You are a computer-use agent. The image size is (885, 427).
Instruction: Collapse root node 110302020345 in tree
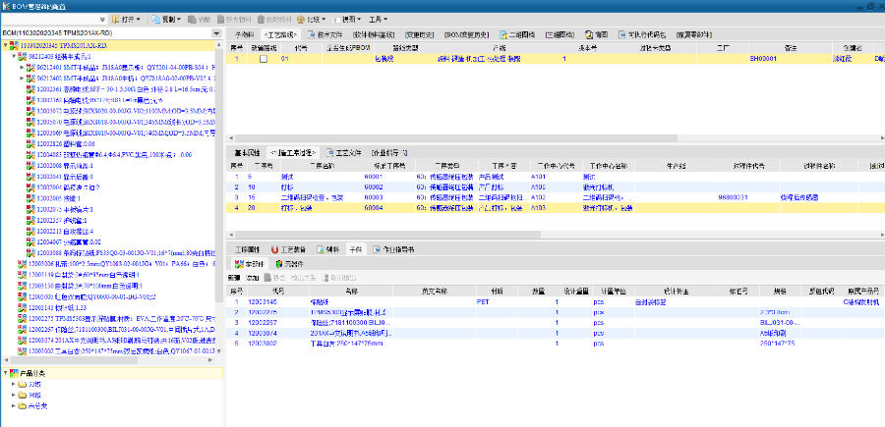tap(4, 46)
